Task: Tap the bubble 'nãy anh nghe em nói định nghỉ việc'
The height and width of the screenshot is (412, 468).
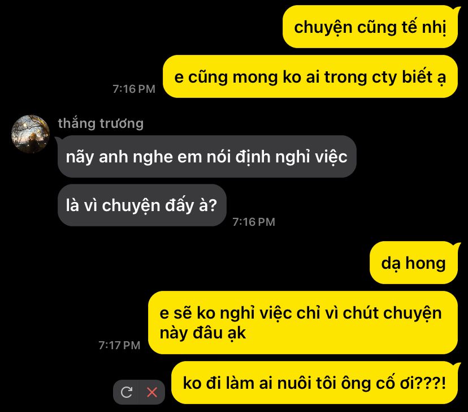Action: click(207, 157)
